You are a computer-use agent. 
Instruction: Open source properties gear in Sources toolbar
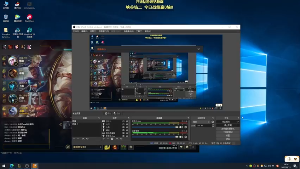[112, 139]
